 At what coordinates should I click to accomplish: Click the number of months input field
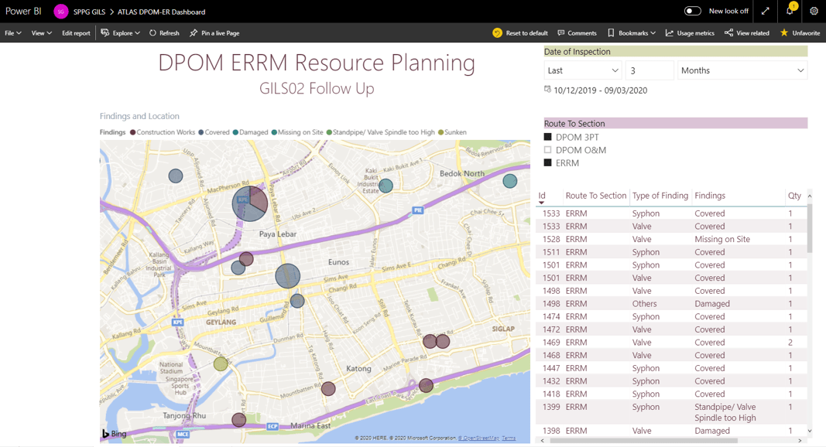pos(649,70)
